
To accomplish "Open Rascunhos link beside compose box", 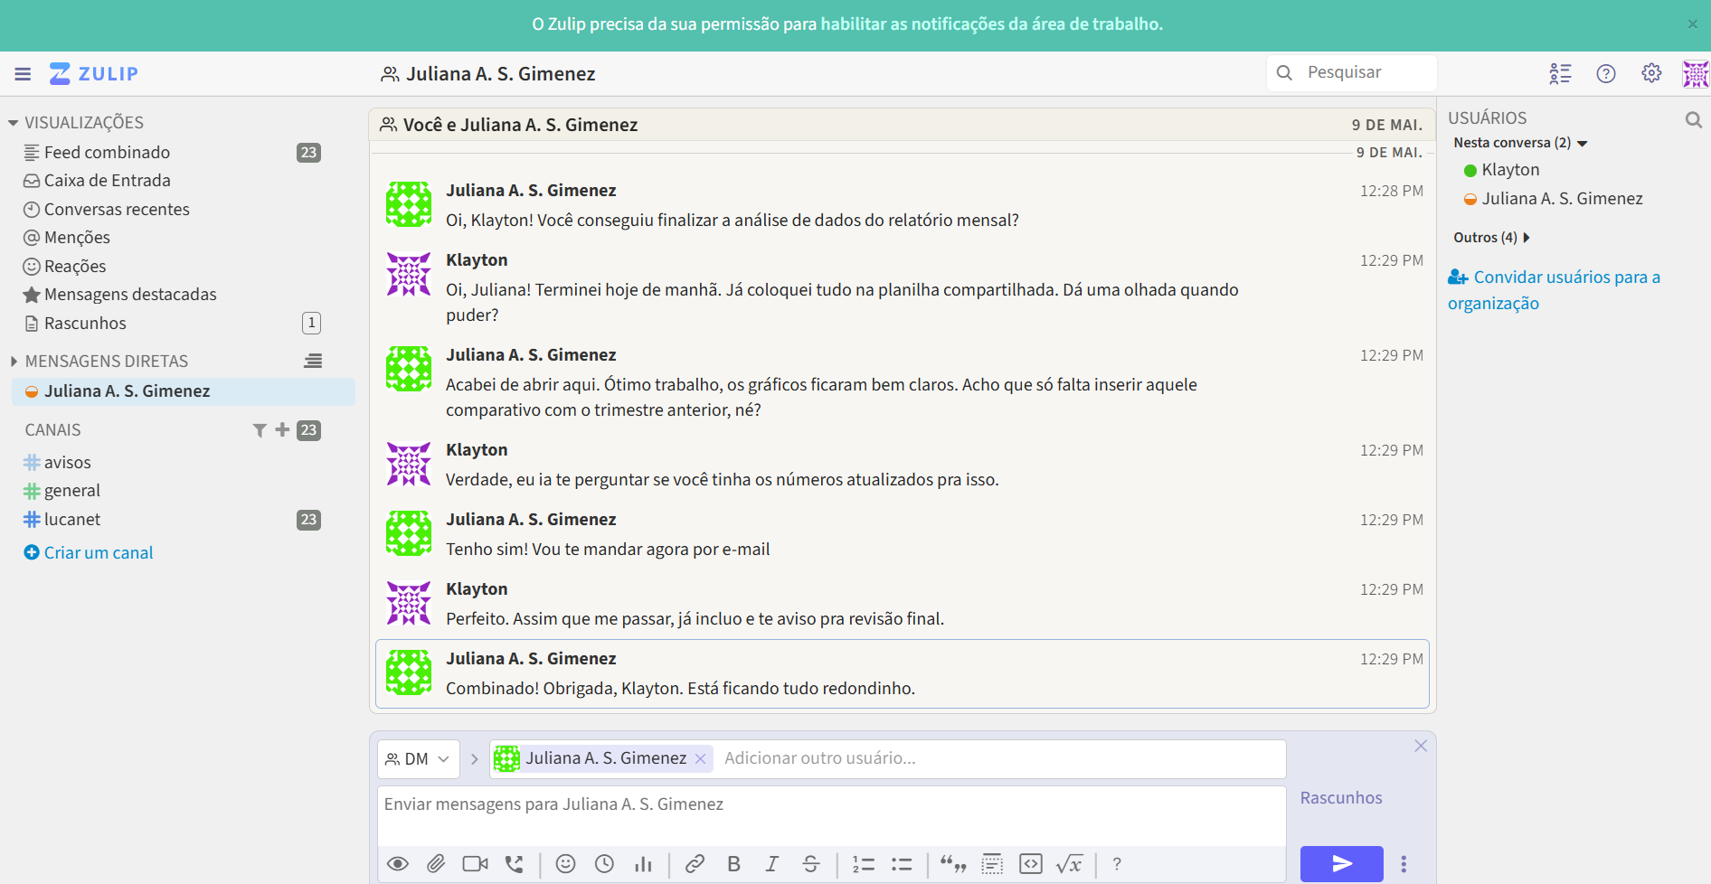I will point(1340,798).
